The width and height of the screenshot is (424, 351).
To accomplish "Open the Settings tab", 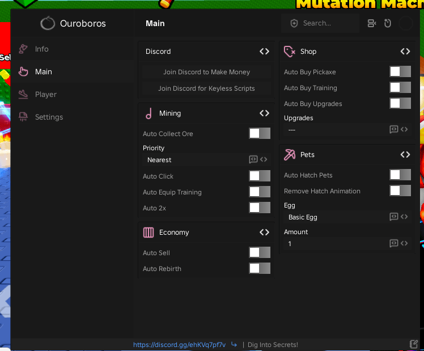I will [x=73, y=117].
